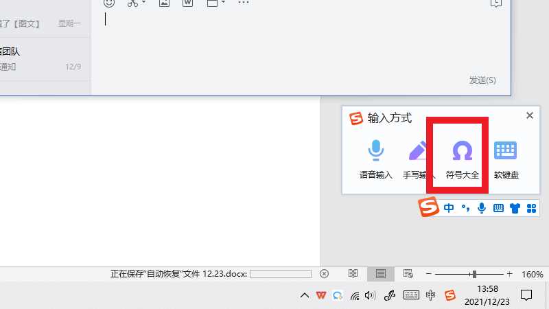Open blue cloud sync tray icon
The width and height of the screenshot is (549, 309).
coord(338,296)
